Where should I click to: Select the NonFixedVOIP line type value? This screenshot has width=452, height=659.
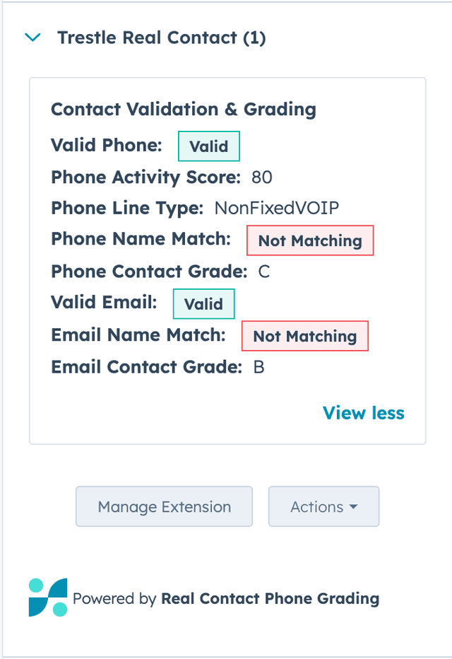tap(277, 209)
